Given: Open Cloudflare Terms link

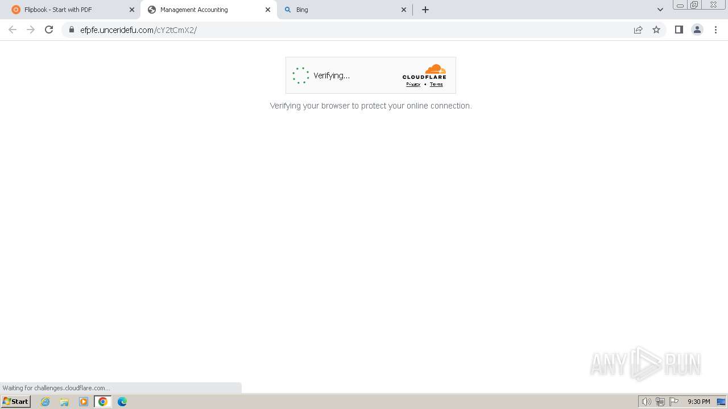Looking at the screenshot, I should point(436,84).
